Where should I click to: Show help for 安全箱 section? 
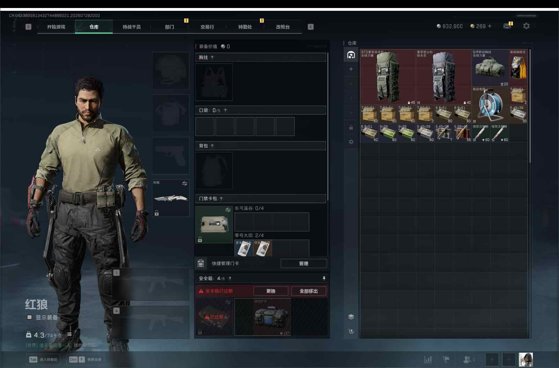[x=230, y=278]
